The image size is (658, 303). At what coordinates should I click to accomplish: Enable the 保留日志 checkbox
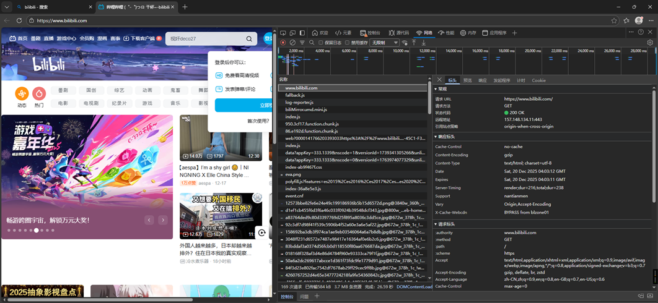pos(321,43)
